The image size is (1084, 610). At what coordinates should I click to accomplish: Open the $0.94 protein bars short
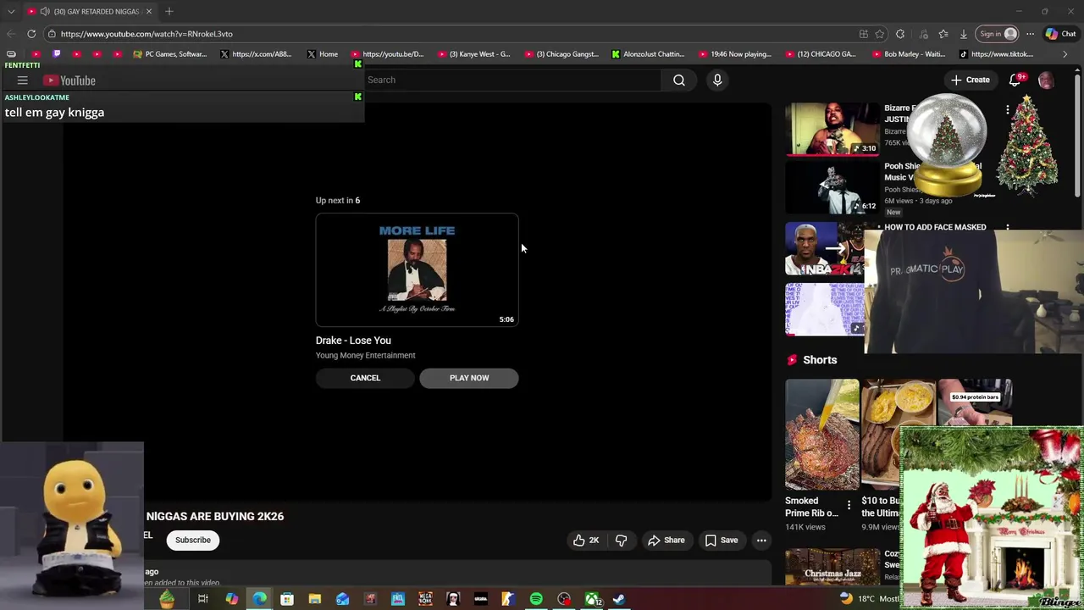[x=974, y=403]
